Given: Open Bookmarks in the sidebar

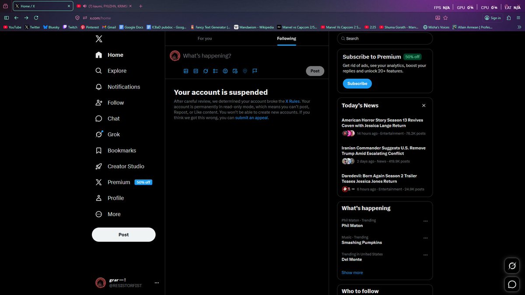Looking at the screenshot, I should (116, 150).
